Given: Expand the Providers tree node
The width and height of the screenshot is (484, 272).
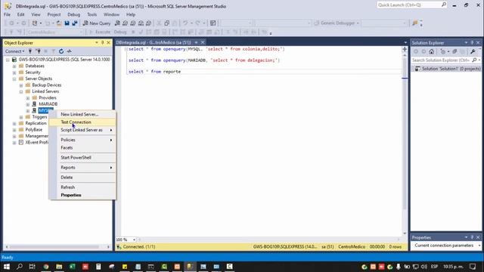Looking at the screenshot, I should click(x=28, y=98).
